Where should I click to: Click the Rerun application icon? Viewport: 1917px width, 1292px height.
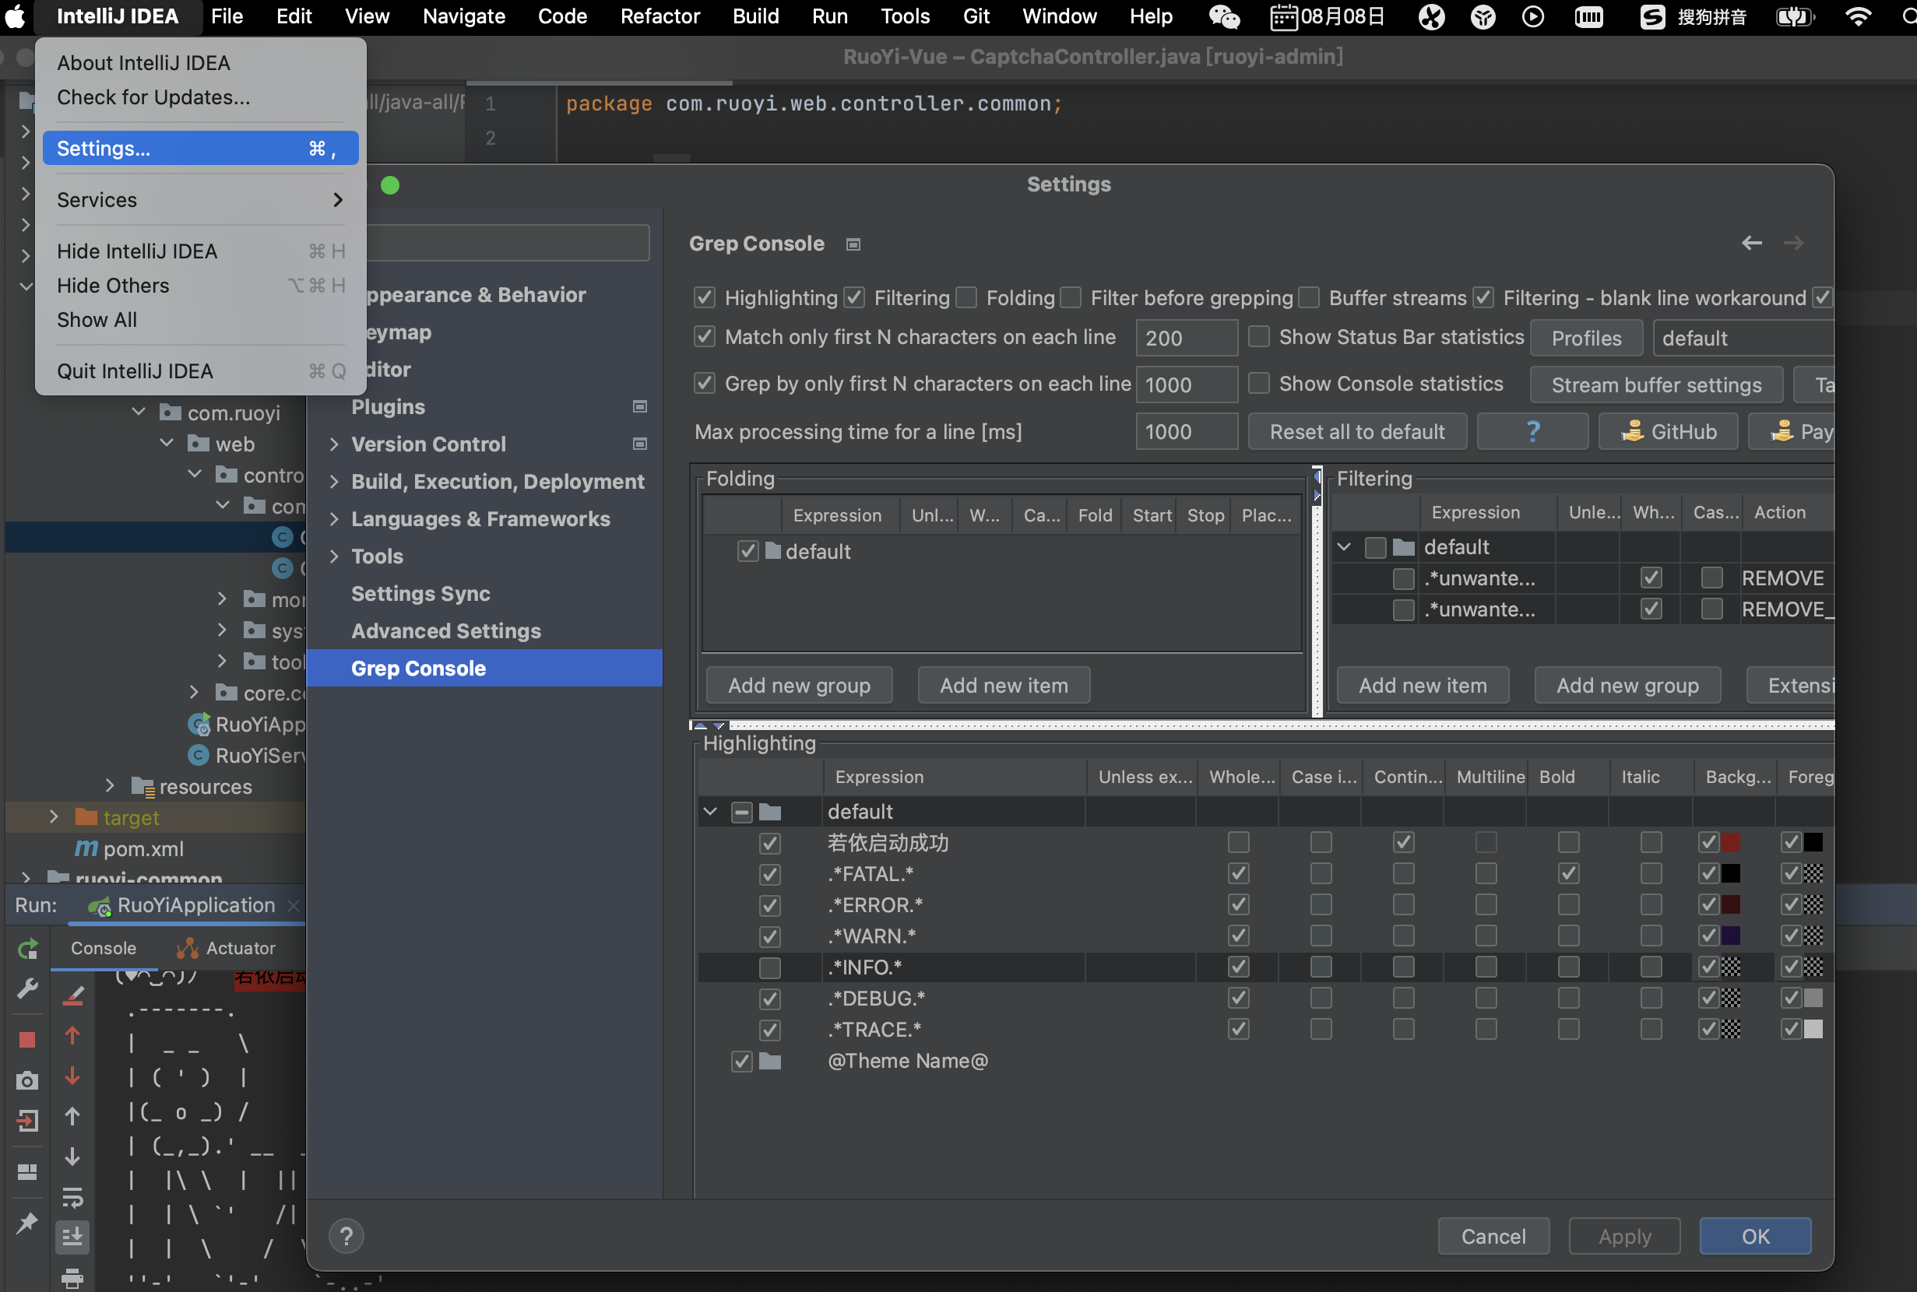tap(27, 950)
